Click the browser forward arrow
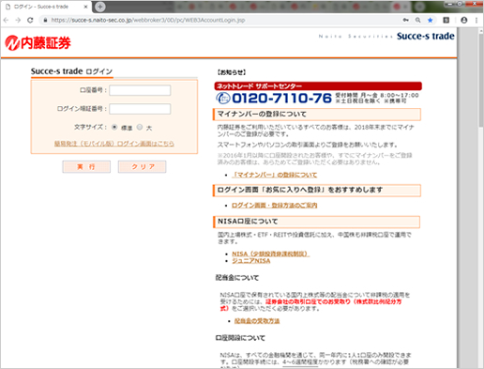The height and width of the screenshot is (369, 484). click(x=18, y=20)
